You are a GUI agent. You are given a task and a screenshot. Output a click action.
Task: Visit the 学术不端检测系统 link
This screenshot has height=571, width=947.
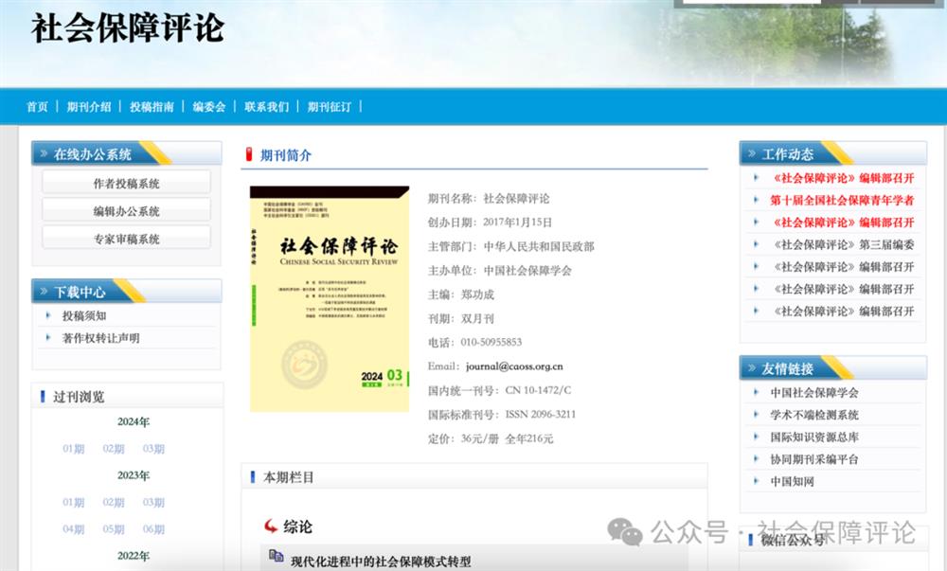[x=814, y=415]
